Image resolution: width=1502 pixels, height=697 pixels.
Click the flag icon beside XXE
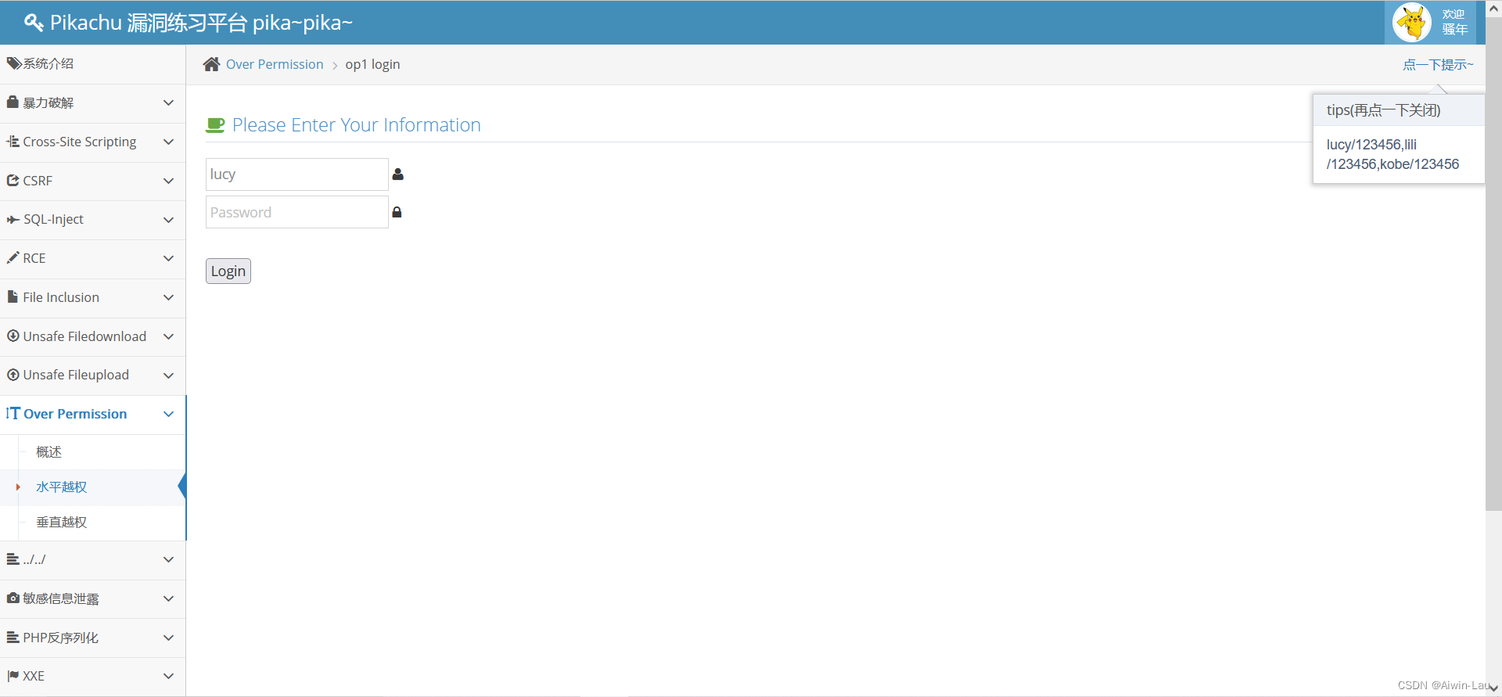point(13,676)
